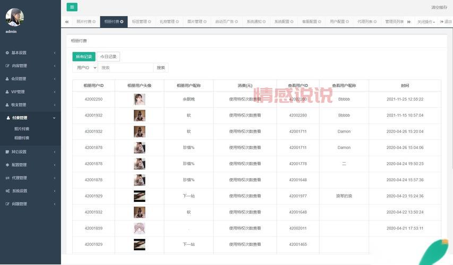Close the 照片付费 tab via its x icon
Viewport: 453px width, 265px height.
click(x=94, y=22)
